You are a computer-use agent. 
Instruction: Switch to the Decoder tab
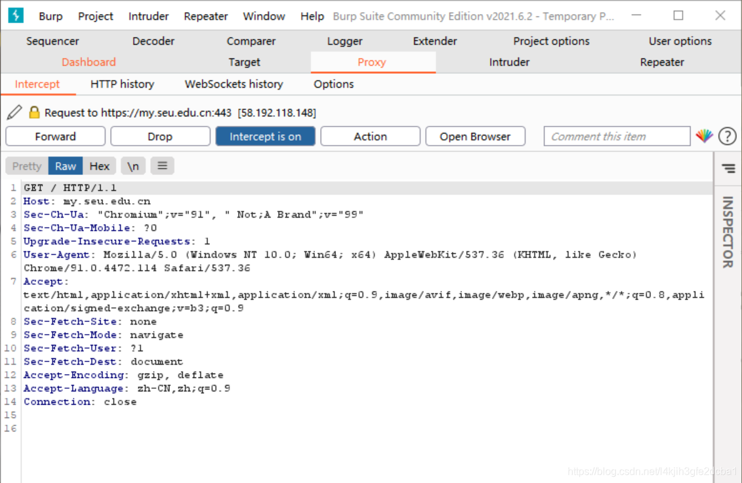point(153,41)
